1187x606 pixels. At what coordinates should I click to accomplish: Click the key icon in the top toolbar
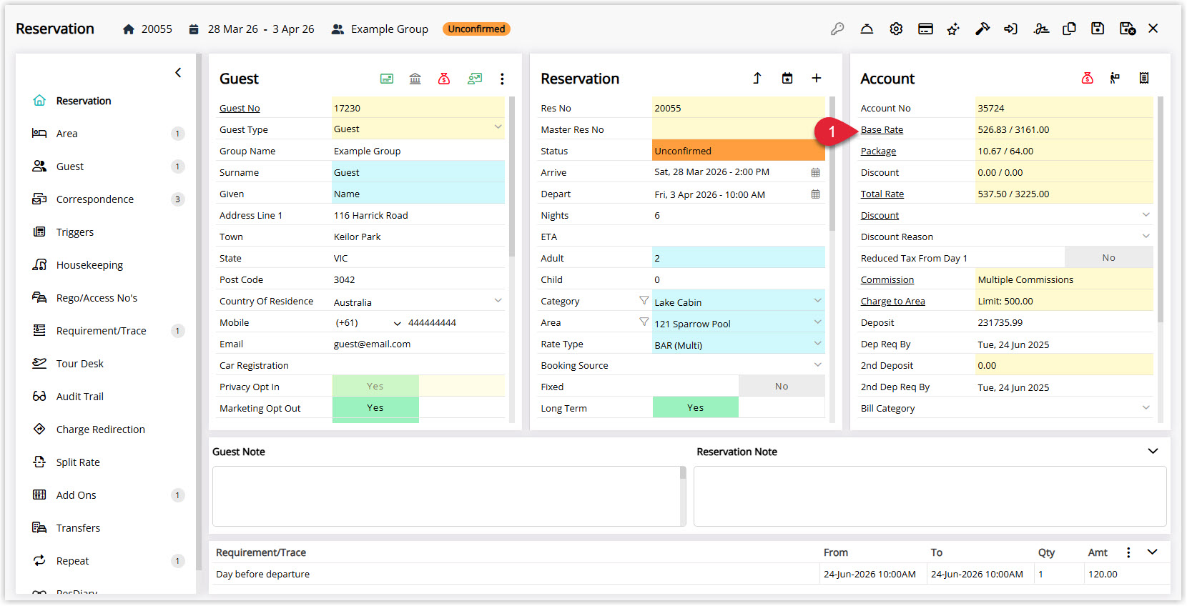click(837, 29)
